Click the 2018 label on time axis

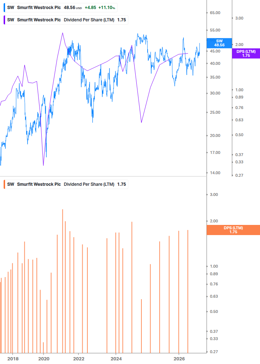click(x=13, y=359)
